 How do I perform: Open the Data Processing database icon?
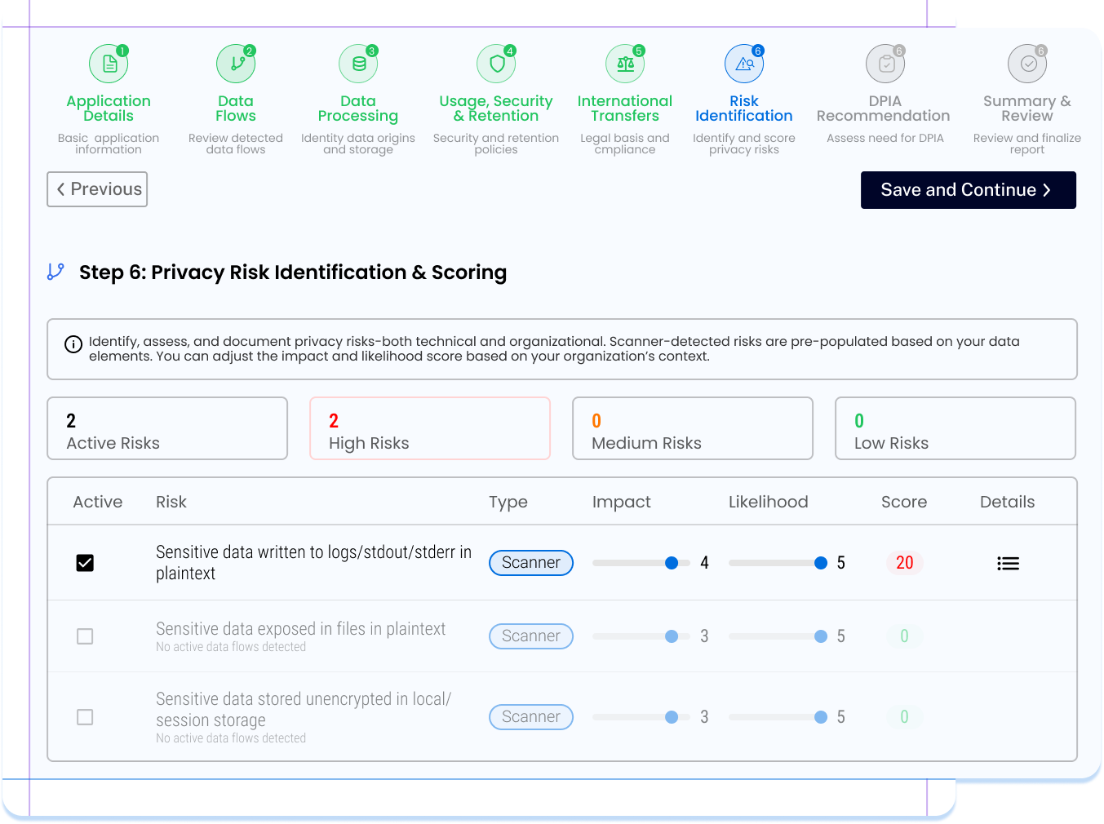tap(358, 64)
